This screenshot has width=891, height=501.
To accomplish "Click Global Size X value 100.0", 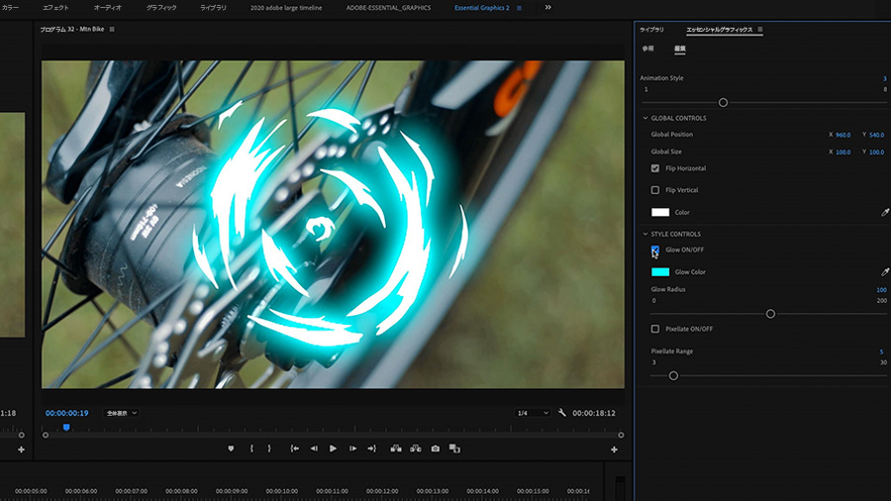I will pyautogui.click(x=843, y=152).
